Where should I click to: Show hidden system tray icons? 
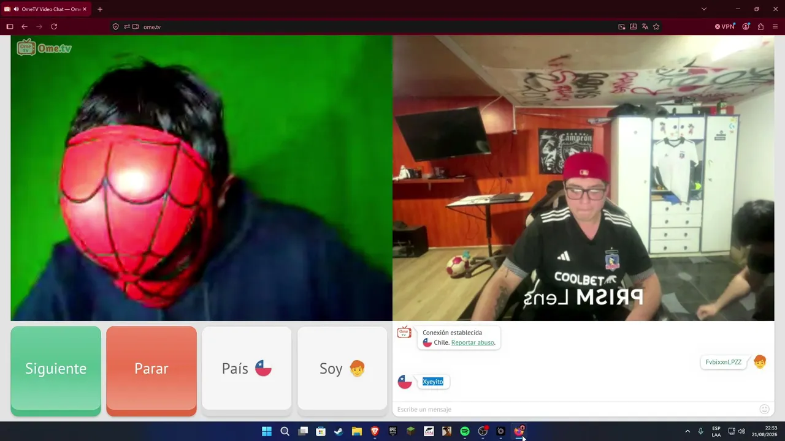(687, 431)
